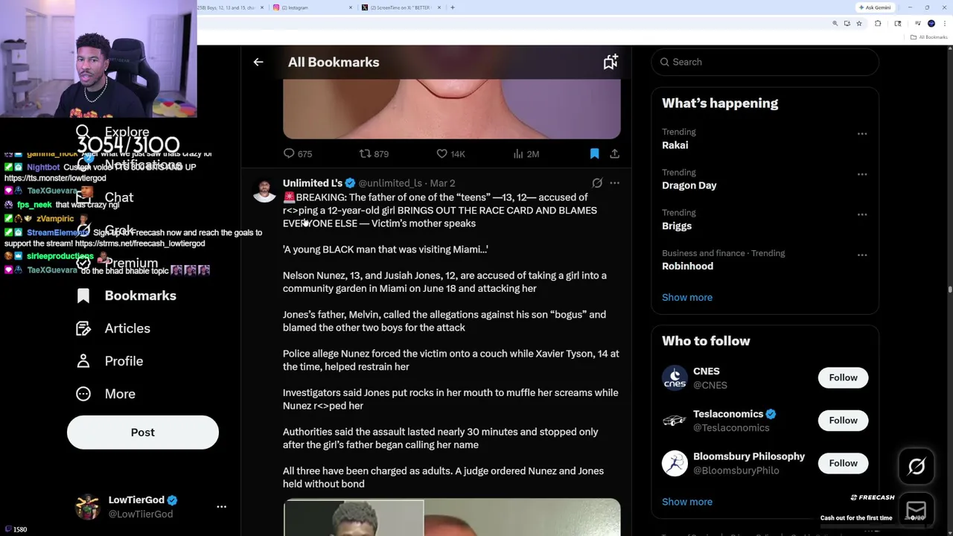953x536 pixels.
Task: Click the Ask Gemini button
Action: point(875,7)
